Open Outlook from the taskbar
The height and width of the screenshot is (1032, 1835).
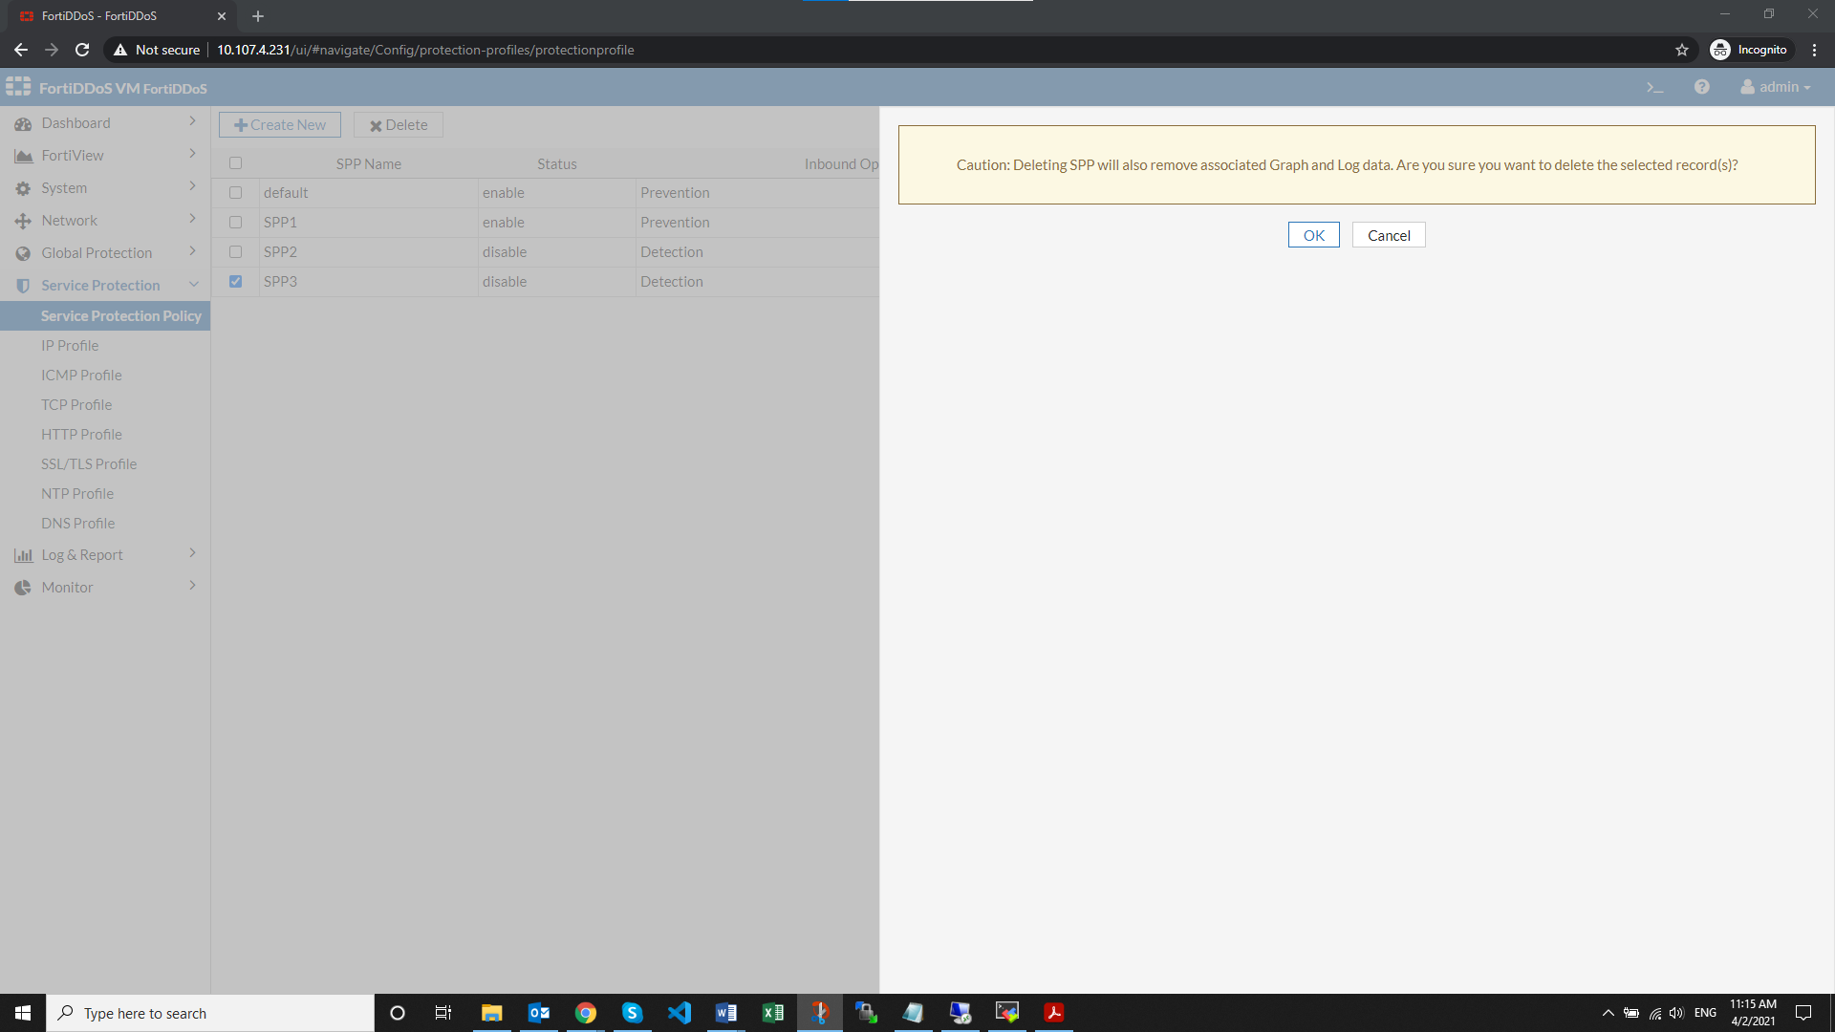pos(538,1012)
